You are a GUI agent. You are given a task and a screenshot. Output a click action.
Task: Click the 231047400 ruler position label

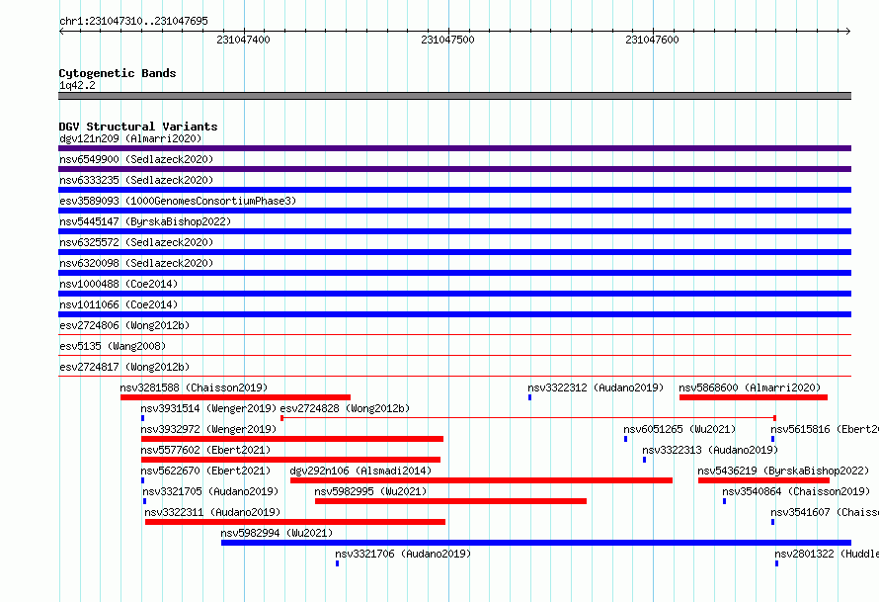tap(243, 40)
